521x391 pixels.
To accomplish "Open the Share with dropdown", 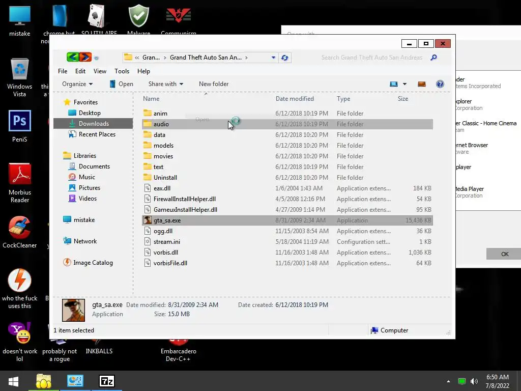I will click(x=166, y=84).
